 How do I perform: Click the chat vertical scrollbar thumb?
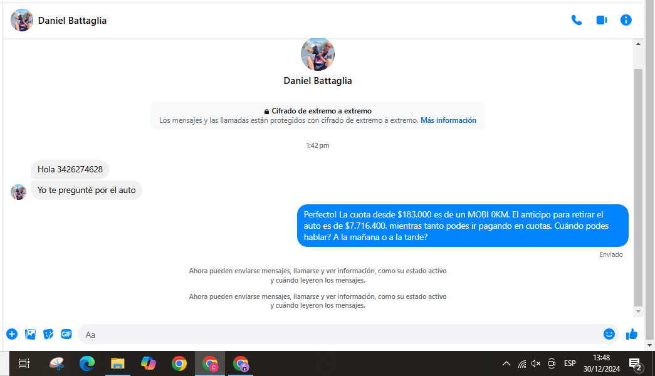pos(638,187)
